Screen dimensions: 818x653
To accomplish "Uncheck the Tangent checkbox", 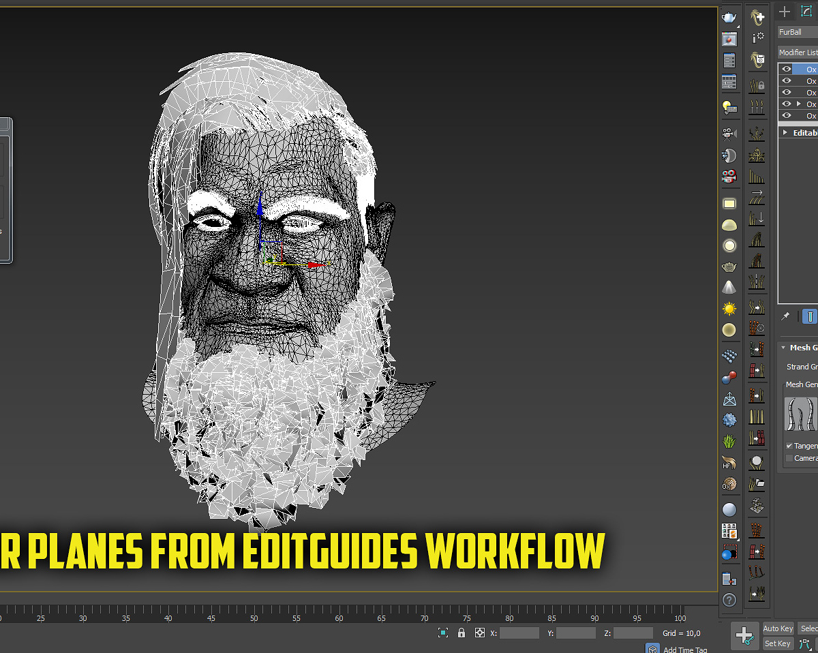I will (x=789, y=446).
